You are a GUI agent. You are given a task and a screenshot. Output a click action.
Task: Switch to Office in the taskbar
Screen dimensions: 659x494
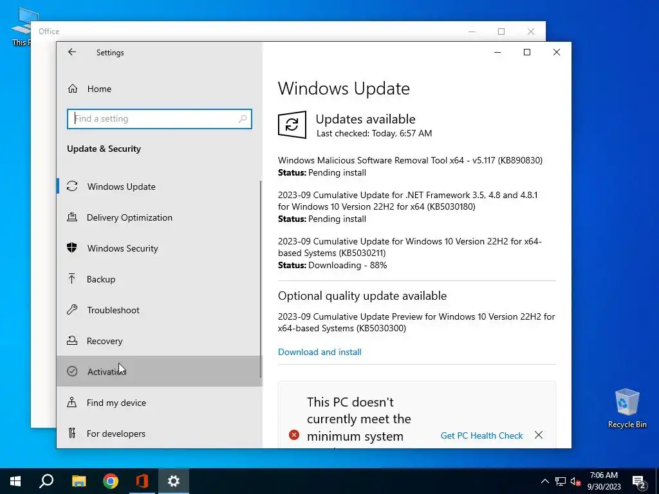point(142,481)
